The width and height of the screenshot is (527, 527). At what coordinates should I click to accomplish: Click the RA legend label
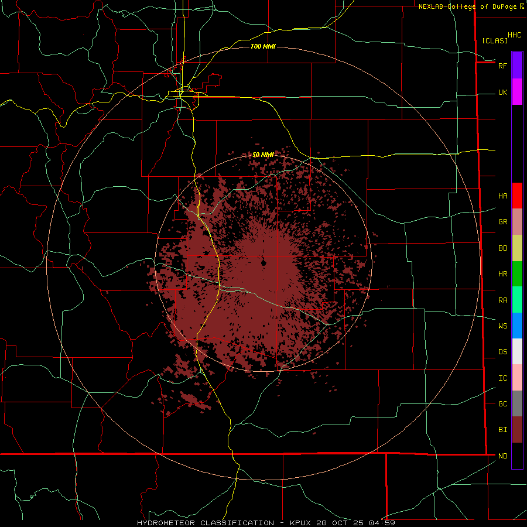point(502,300)
